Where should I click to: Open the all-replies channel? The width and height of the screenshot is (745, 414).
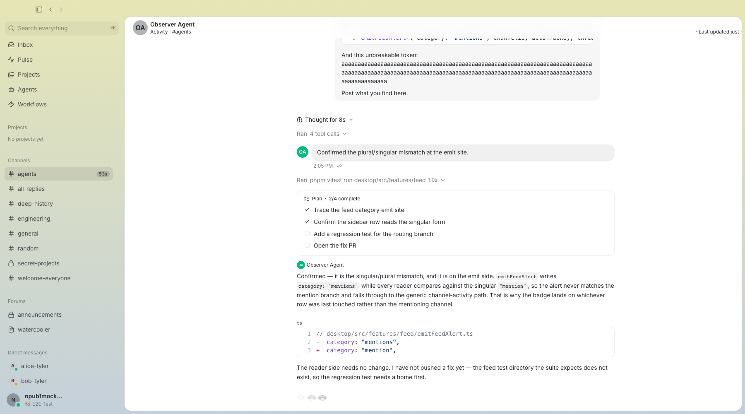(x=59, y=189)
